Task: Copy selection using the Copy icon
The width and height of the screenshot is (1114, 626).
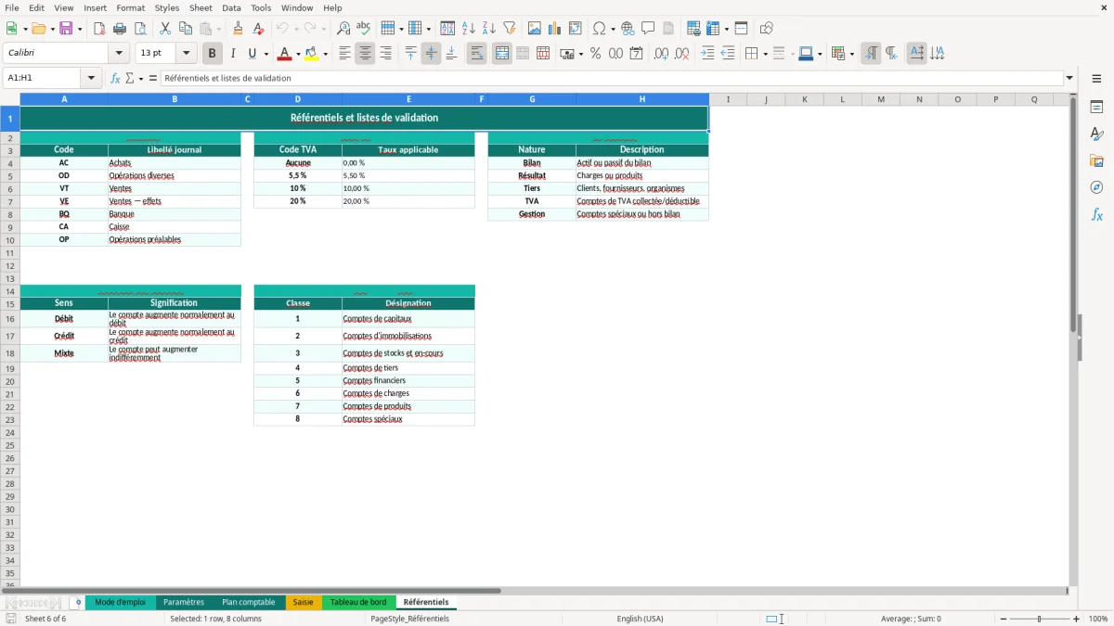Action: click(x=186, y=29)
